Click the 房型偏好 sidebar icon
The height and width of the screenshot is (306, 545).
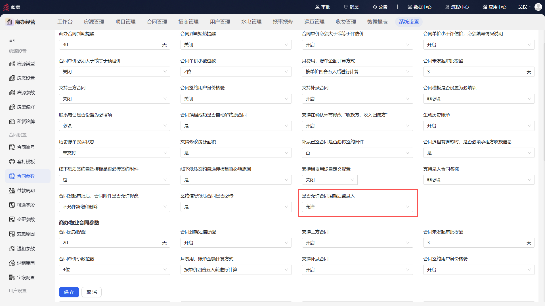(x=12, y=107)
